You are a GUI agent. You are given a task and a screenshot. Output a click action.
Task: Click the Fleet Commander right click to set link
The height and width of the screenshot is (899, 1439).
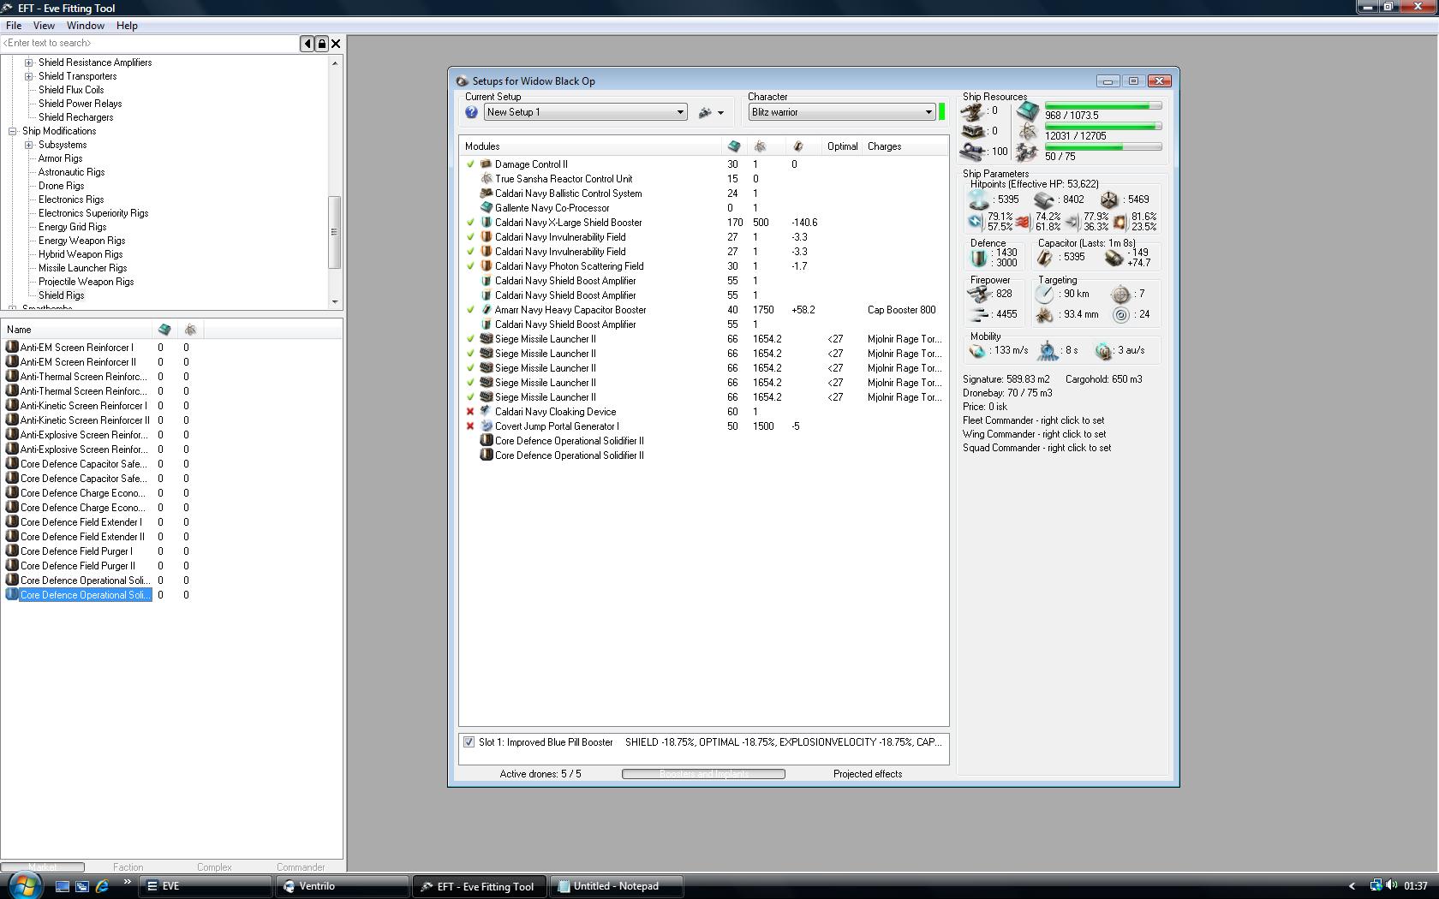tap(1033, 420)
